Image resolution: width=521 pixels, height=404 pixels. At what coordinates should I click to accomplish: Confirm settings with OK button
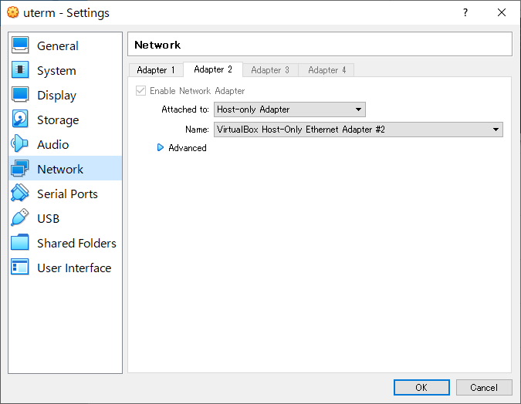[x=421, y=387]
